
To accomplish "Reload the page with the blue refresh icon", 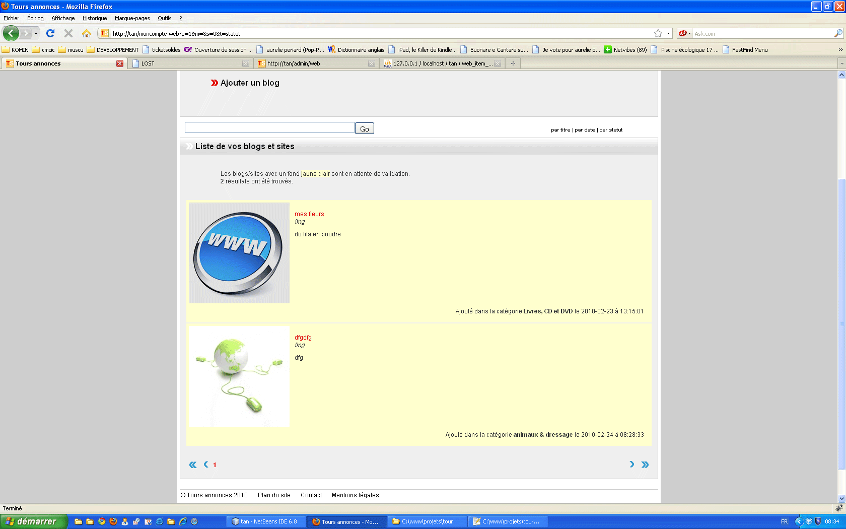I will pyautogui.click(x=50, y=33).
